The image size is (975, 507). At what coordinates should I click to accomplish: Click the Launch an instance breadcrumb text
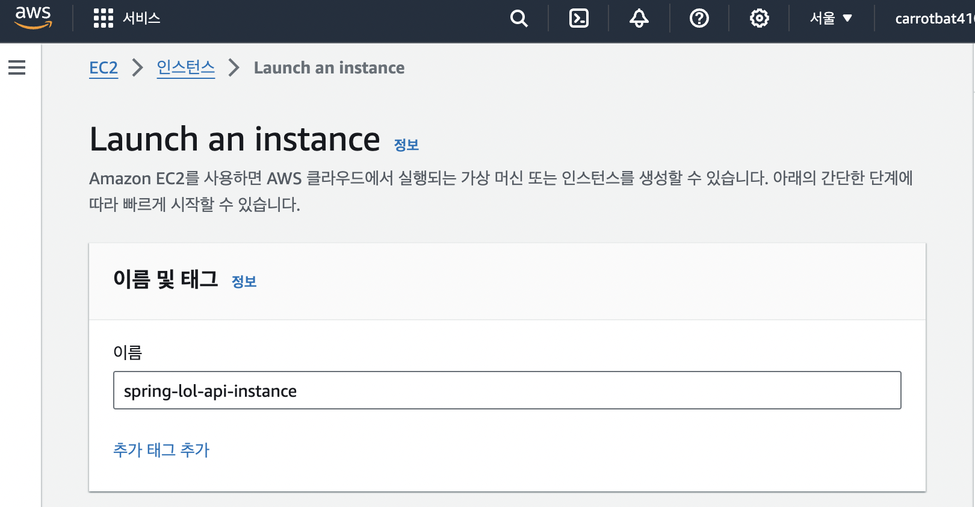pos(329,68)
